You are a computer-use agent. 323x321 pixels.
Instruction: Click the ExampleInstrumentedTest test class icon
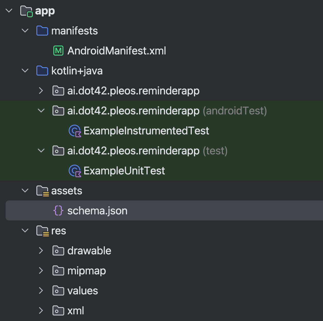(74, 131)
